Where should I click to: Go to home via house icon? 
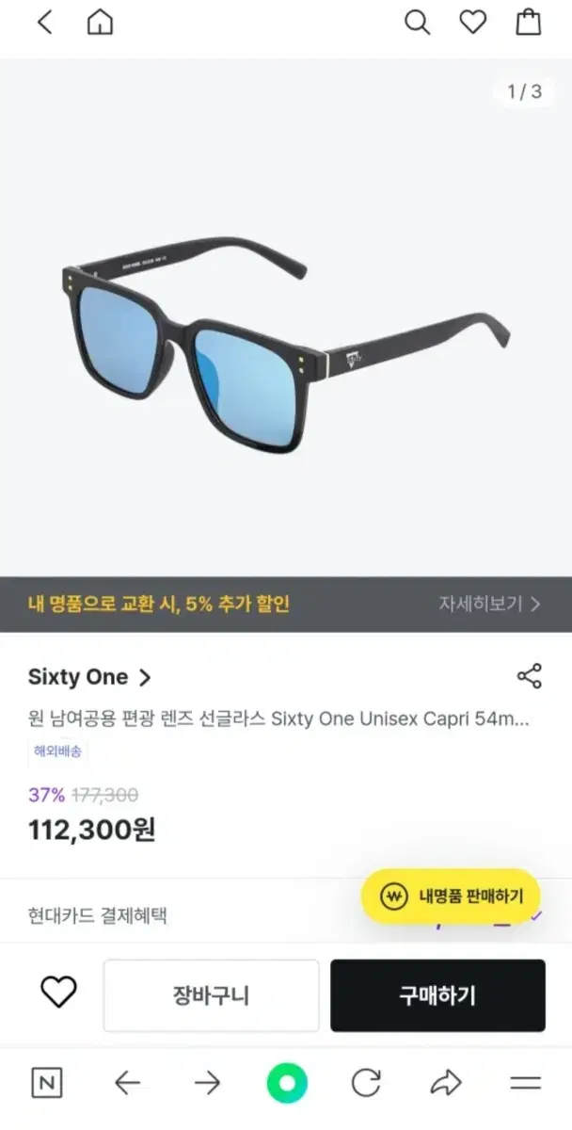point(100,22)
